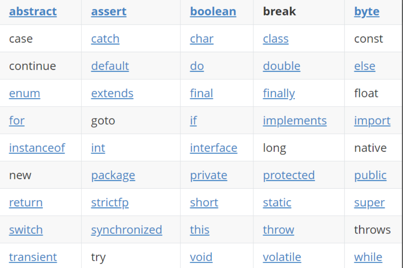
Task: Open the 'extends' keyword link
Action: pyautogui.click(x=112, y=93)
